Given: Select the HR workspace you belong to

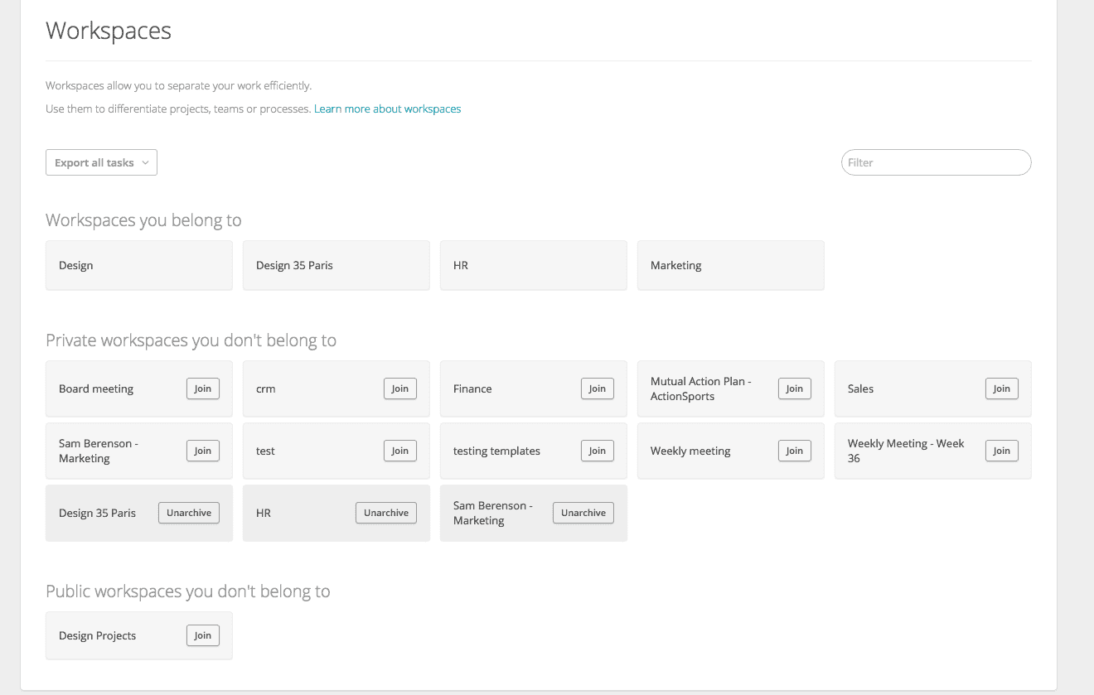Looking at the screenshot, I should [533, 265].
